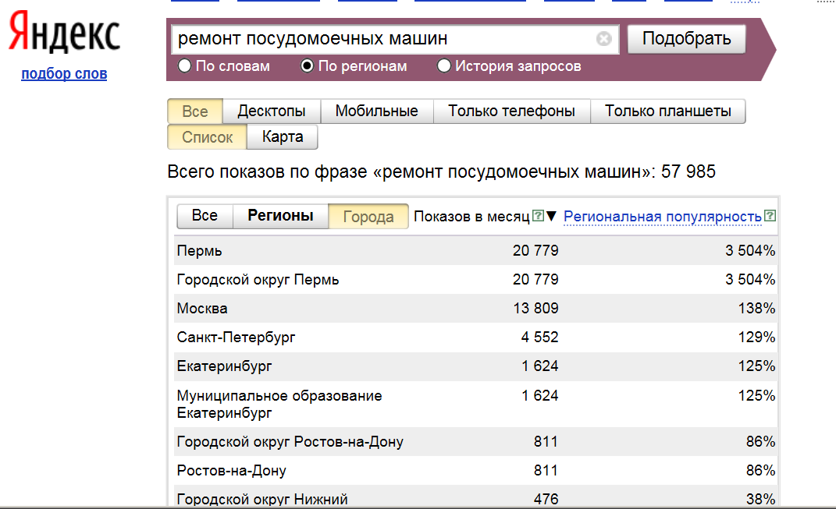Clear the search query with the X icon

(x=603, y=39)
